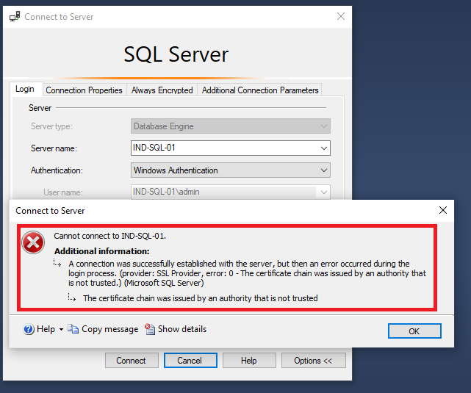Open the Server type Database Engine dropdown
The width and height of the screenshot is (471, 393).
[x=231, y=126]
